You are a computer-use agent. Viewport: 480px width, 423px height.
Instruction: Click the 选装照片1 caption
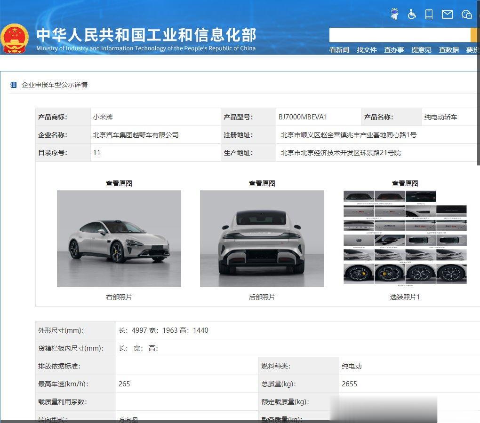coord(405,297)
